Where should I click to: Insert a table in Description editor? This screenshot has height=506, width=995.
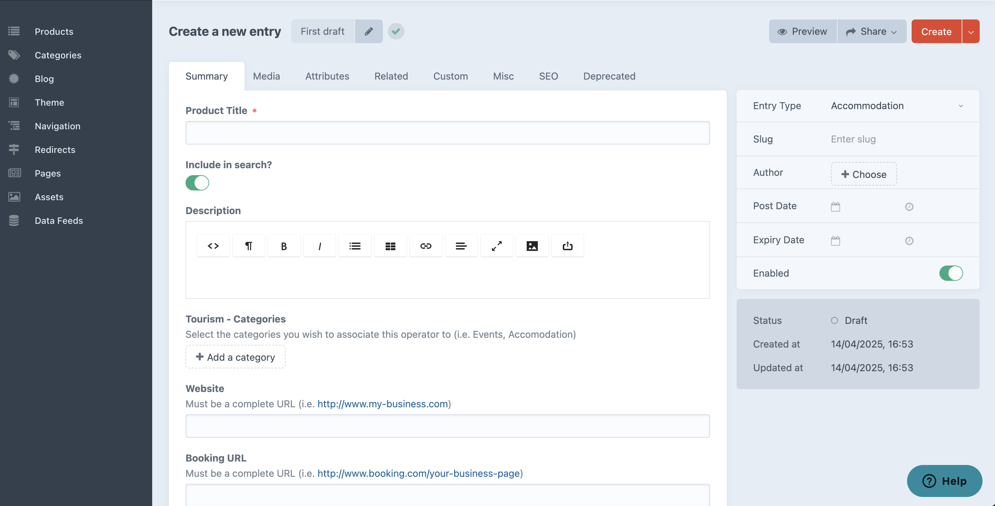coord(390,246)
